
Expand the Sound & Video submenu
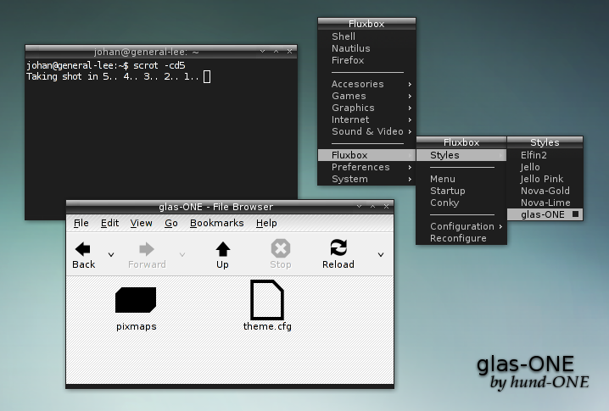pyautogui.click(x=366, y=131)
